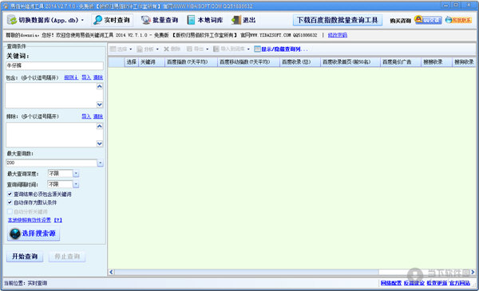Click the 删除 X toolbar item

(172, 49)
